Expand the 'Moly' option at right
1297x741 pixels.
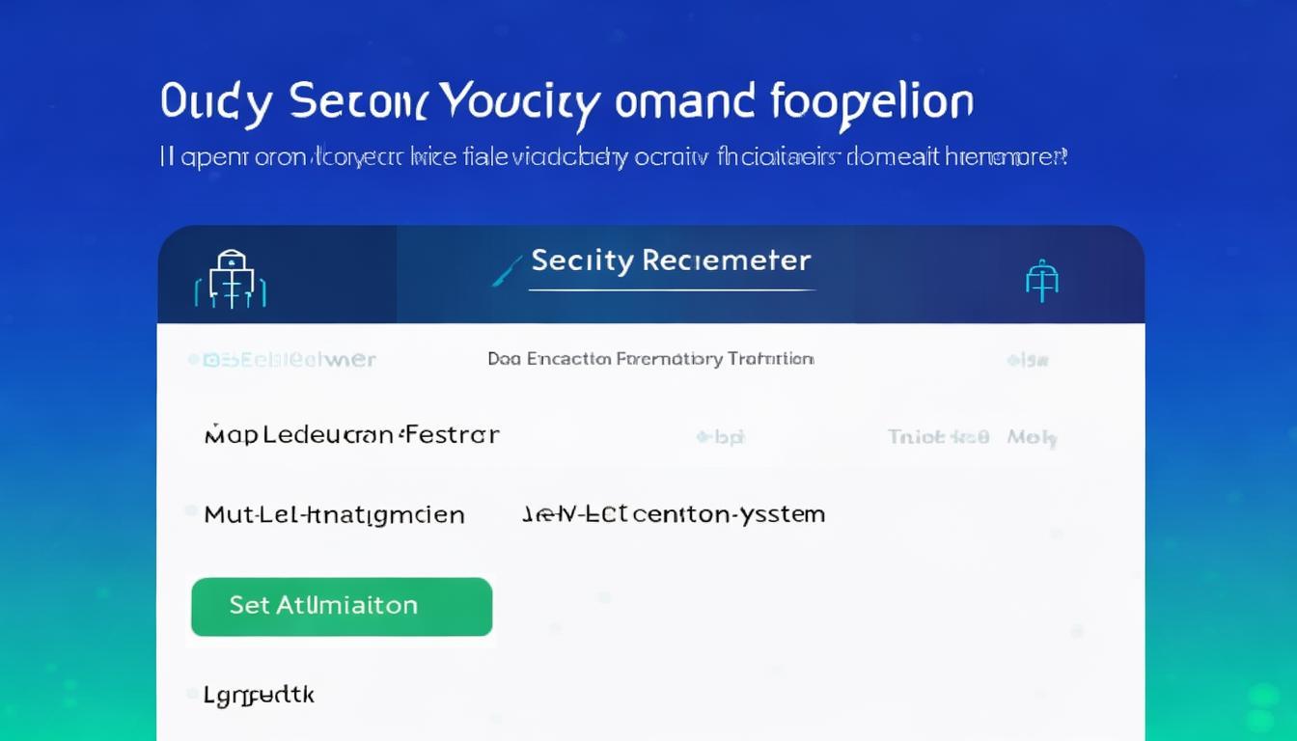point(1032,438)
